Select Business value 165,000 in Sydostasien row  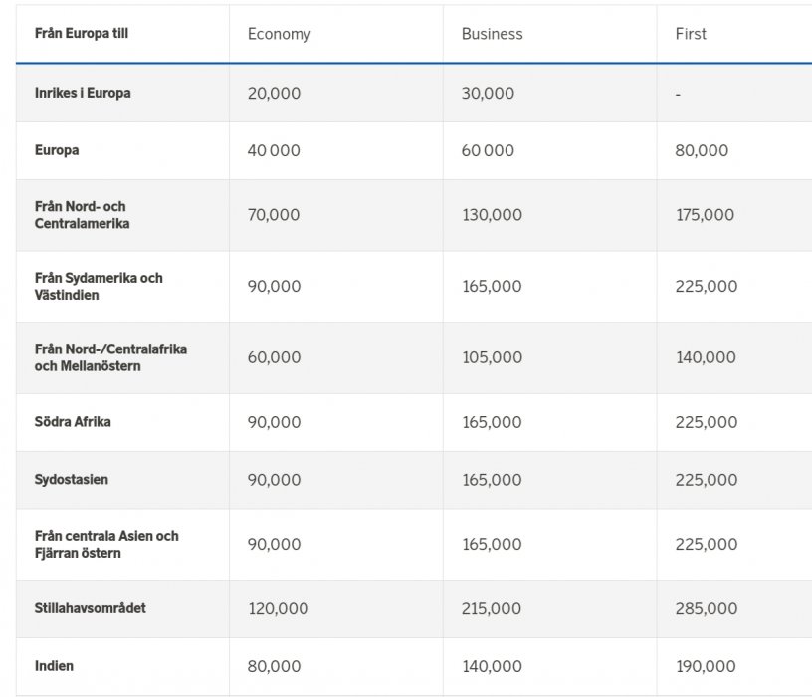click(x=492, y=480)
